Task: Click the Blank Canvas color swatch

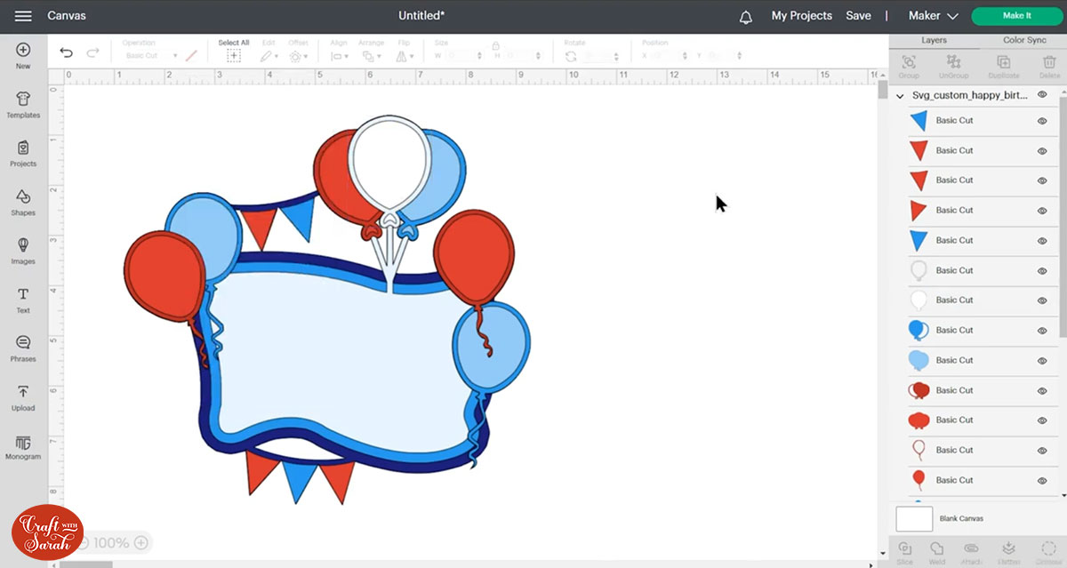Action: point(914,519)
